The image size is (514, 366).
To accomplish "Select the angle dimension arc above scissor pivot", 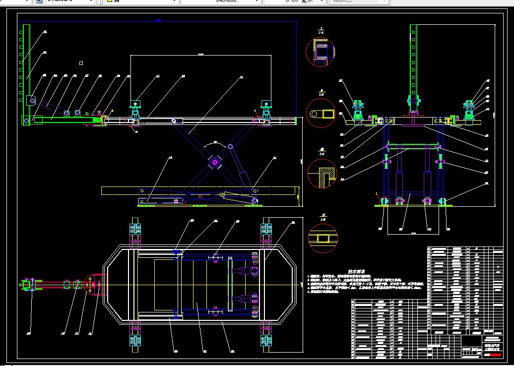I will [x=215, y=144].
